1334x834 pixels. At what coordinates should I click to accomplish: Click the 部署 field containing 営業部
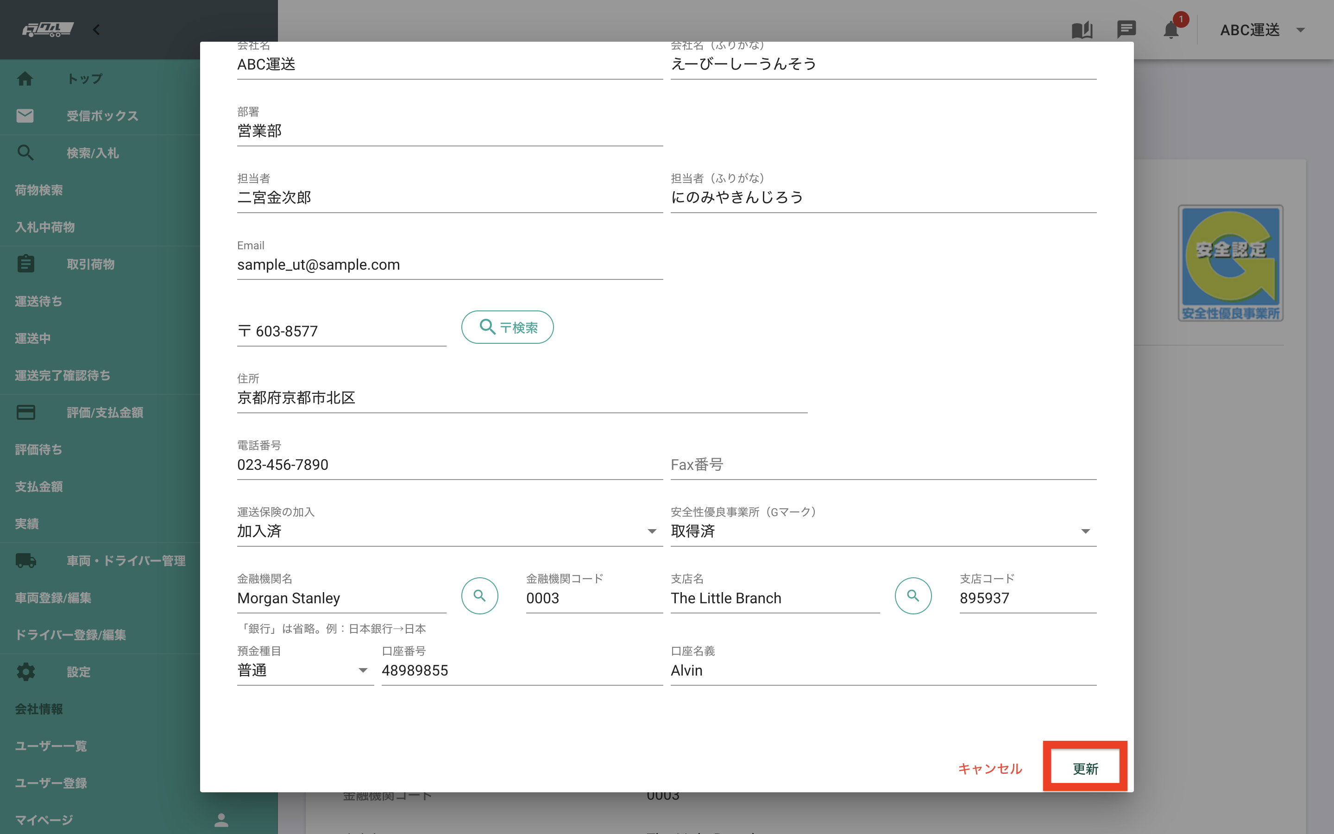(x=450, y=131)
